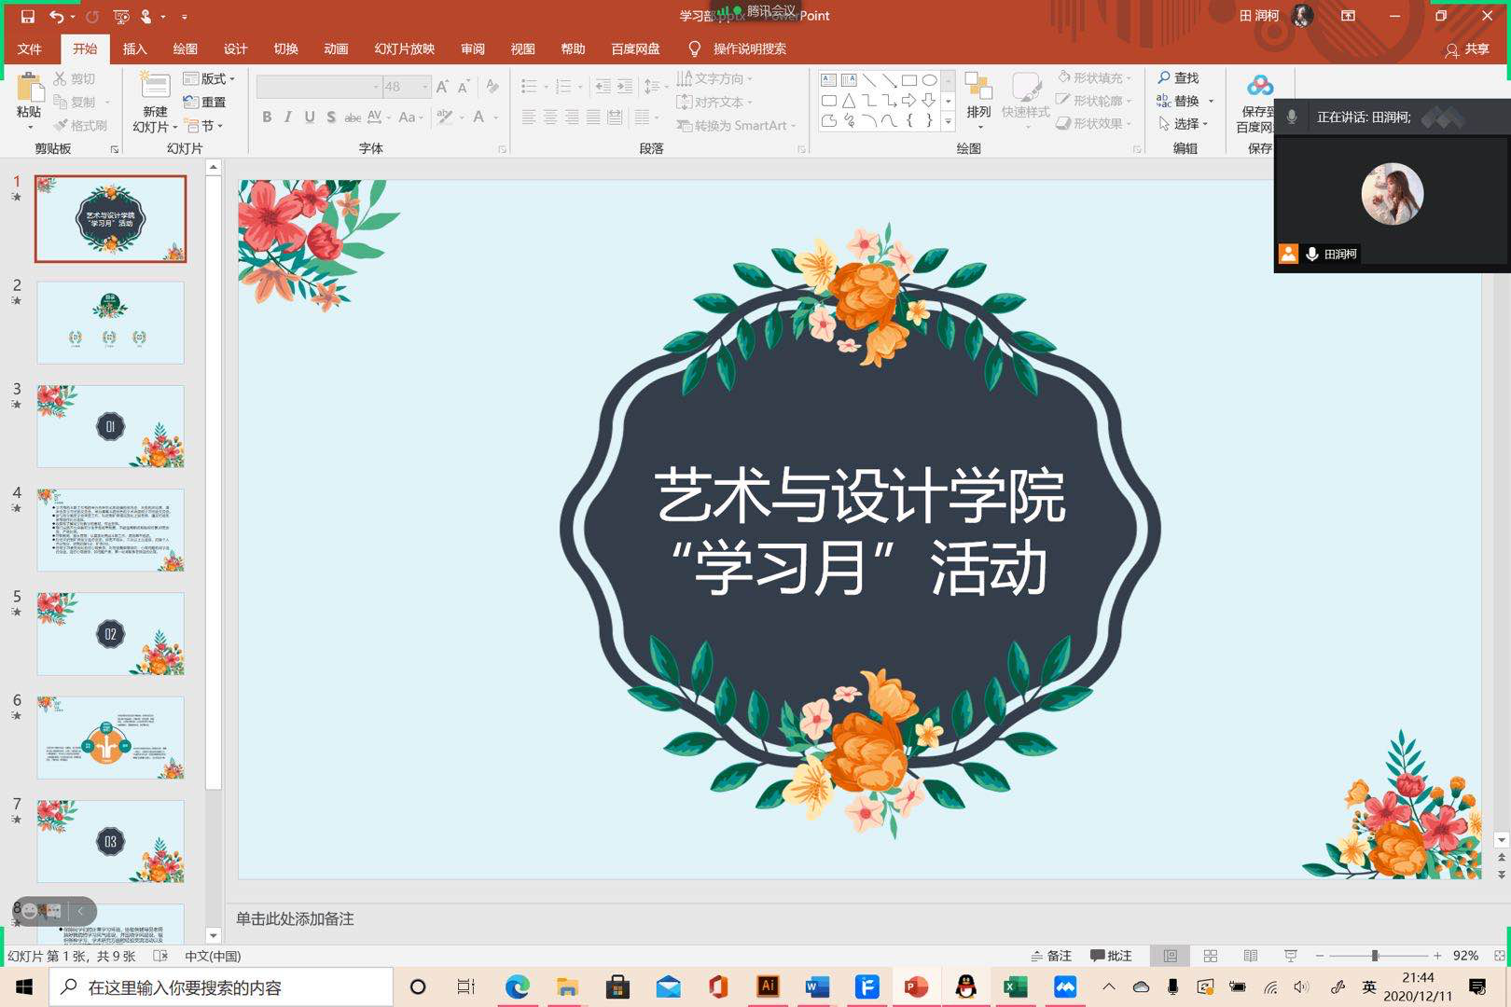The image size is (1511, 1007).
Task: Open Adobe Illustrator from the taskbar
Action: click(768, 986)
